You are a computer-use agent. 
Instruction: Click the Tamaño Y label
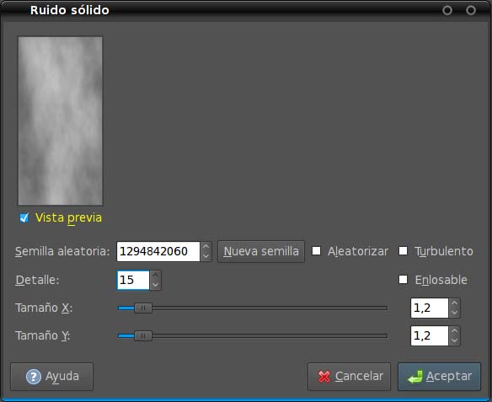43,335
